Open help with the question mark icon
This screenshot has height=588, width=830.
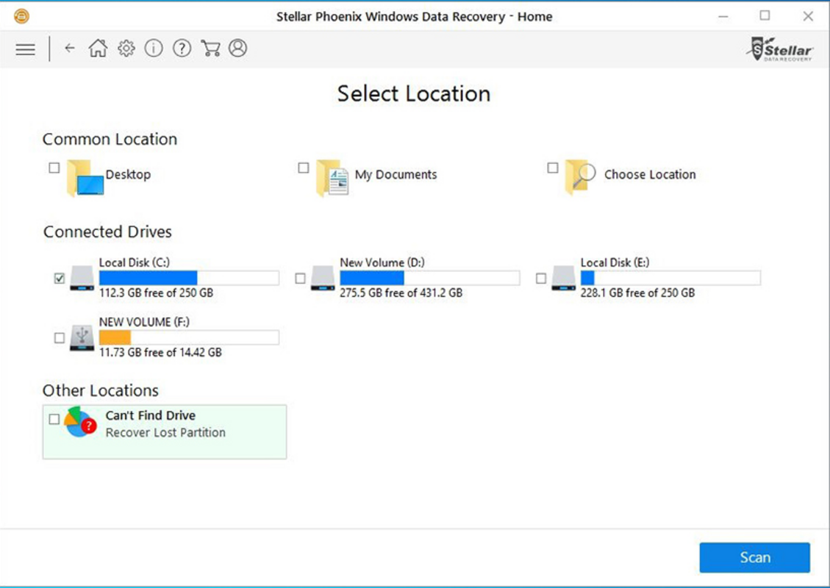[182, 49]
